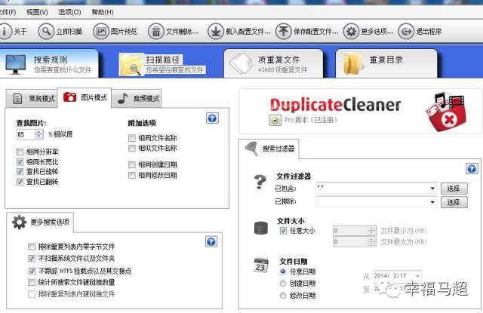Select 修改日期 radio button
Image resolution: width=483 pixels, height=313 pixels.
click(283, 296)
